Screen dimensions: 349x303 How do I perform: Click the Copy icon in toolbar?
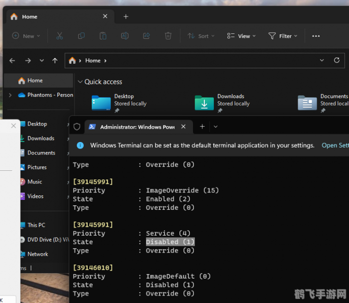tap(81, 36)
